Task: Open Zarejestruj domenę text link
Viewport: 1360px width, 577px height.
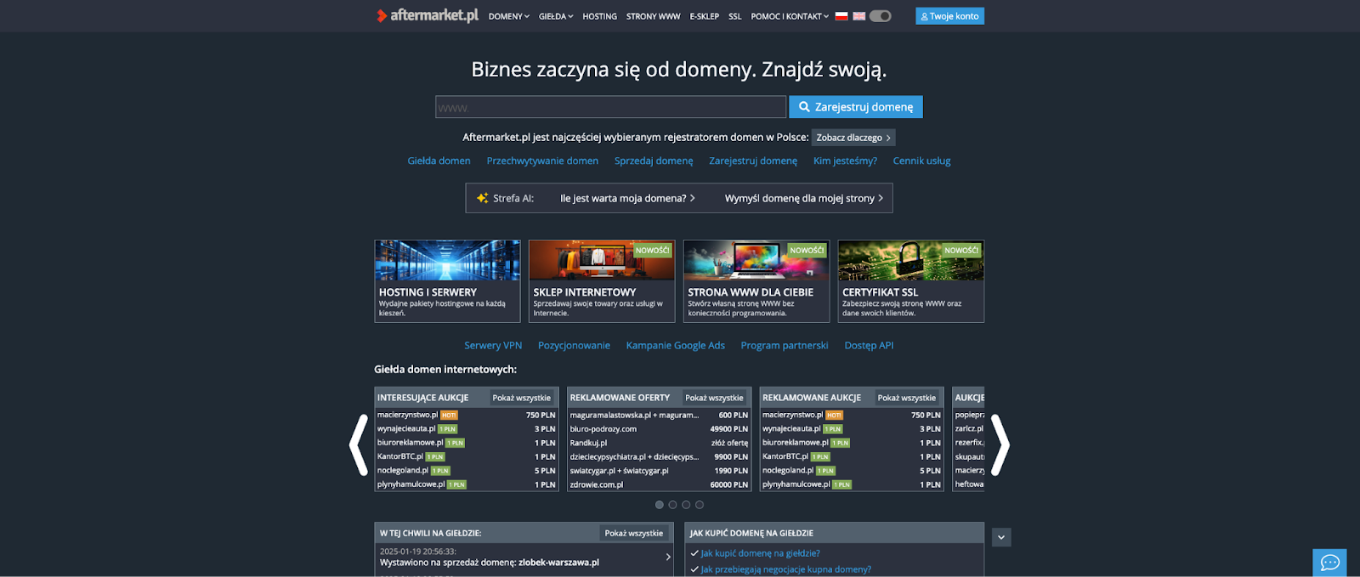Action: point(753,161)
